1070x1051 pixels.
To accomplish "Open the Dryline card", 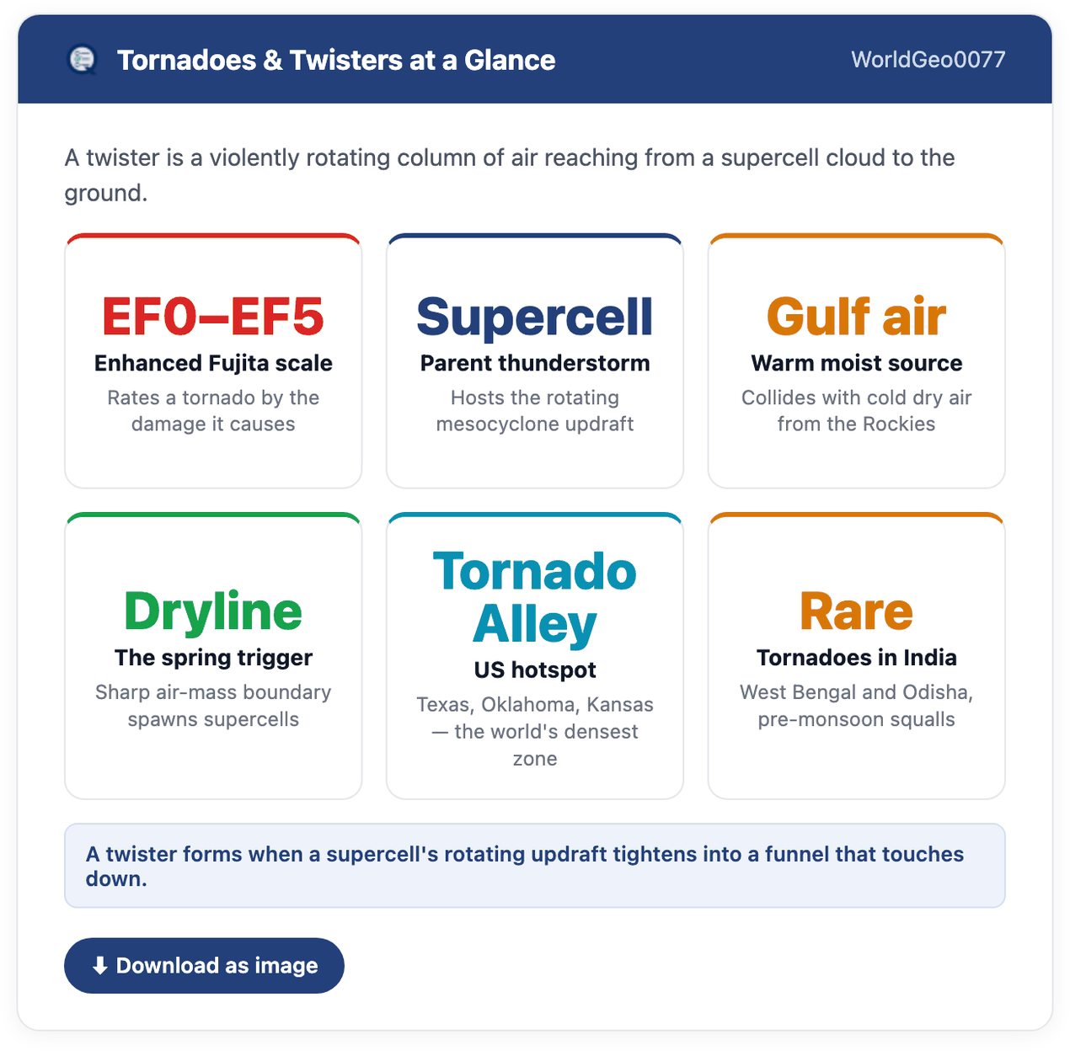I will (213, 655).
